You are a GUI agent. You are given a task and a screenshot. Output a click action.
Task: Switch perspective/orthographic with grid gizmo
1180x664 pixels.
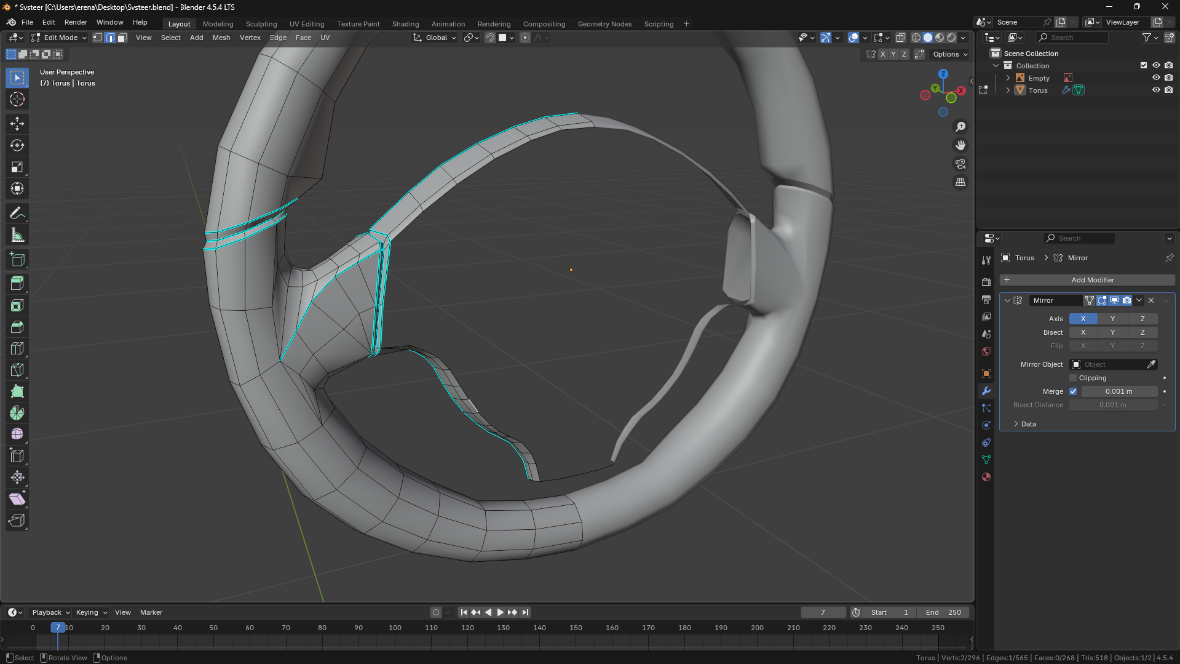(960, 182)
